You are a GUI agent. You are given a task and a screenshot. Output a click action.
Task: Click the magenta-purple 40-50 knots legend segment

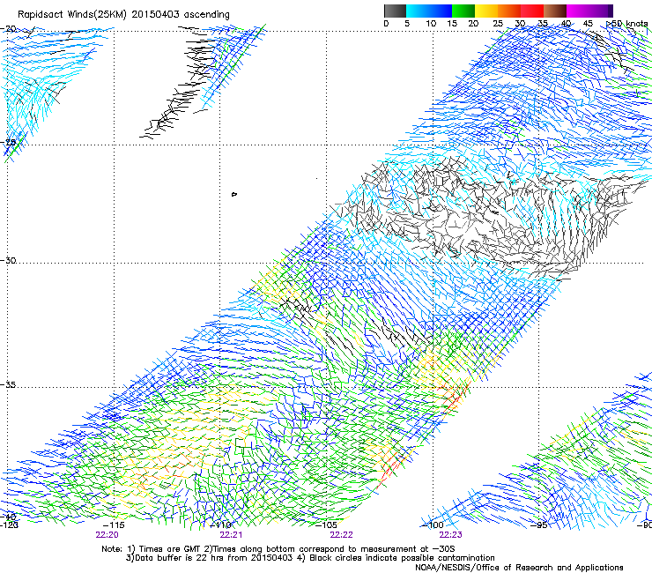(589, 11)
